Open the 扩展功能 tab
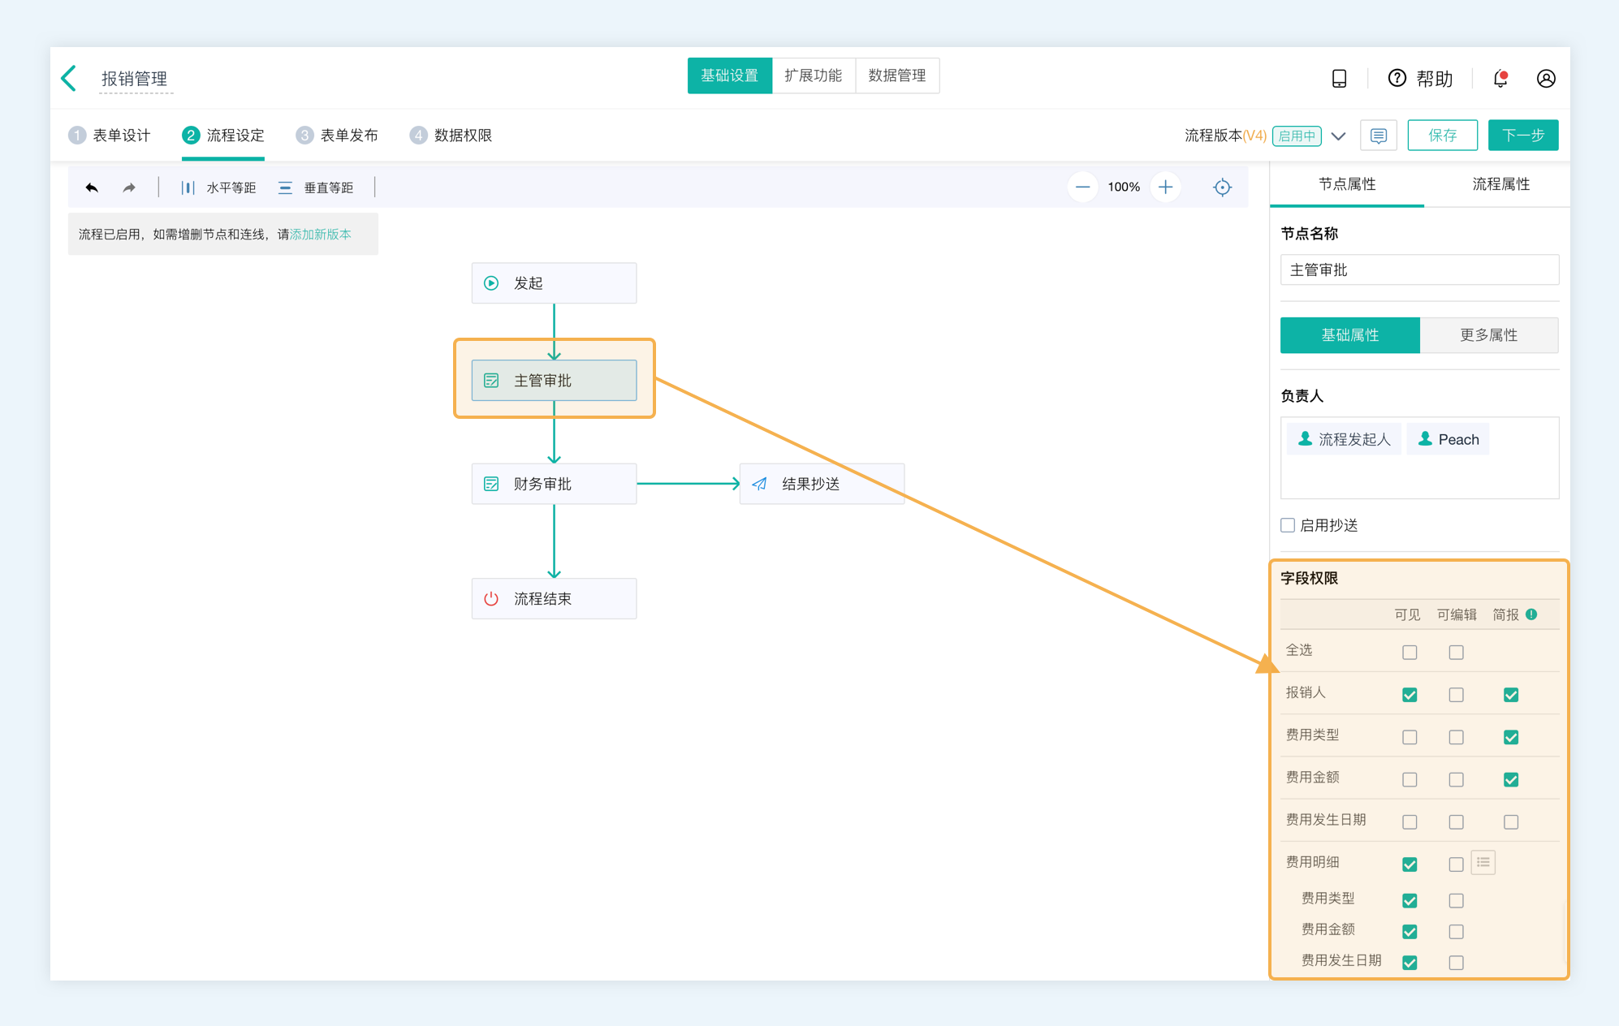 pyautogui.click(x=813, y=75)
